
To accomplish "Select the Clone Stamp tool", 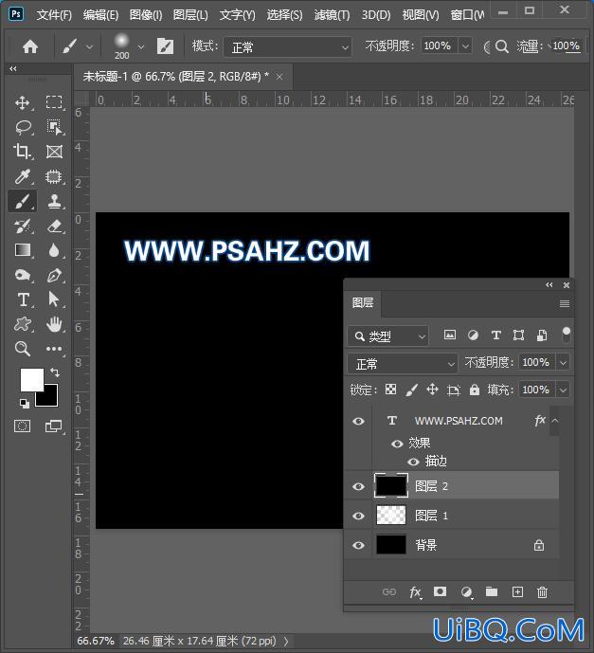I will pos(54,202).
